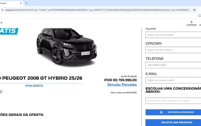
Task: Bookmark this page with star icon
Action: point(194,10)
